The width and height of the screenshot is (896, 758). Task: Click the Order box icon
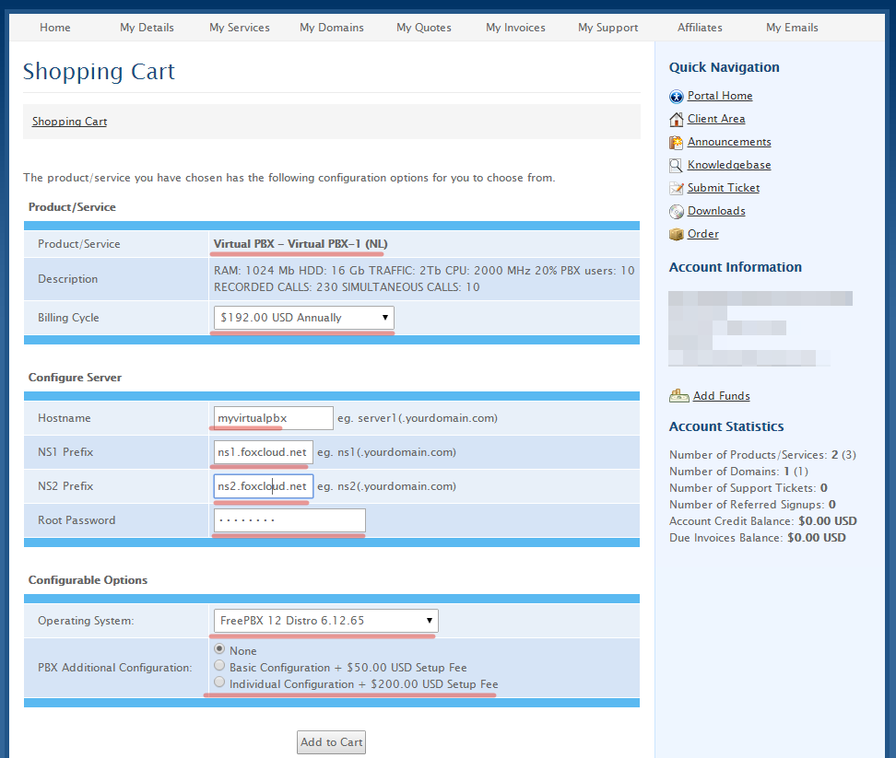[x=677, y=234]
